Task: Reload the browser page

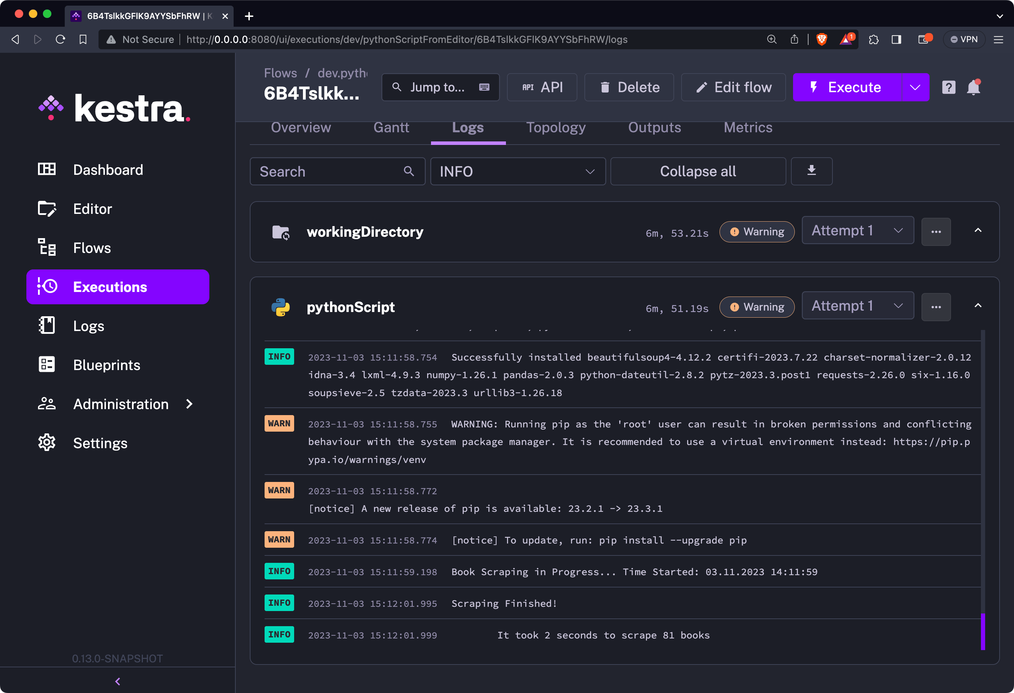Action: (x=60, y=39)
